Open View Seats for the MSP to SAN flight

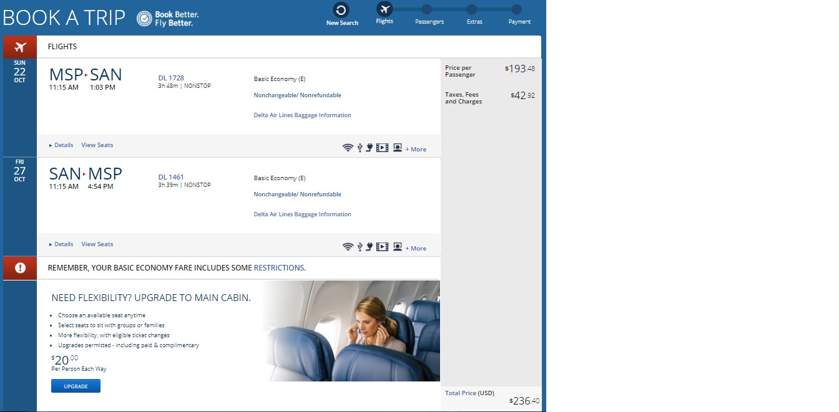97,145
